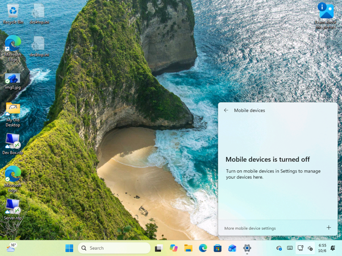This screenshot has width=342, height=256.
Task: Launch Copilot from the taskbar
Action: (174, 248)
